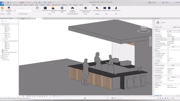
Task: Expand the 3D Views node
Action: click(x=2, y=39)
